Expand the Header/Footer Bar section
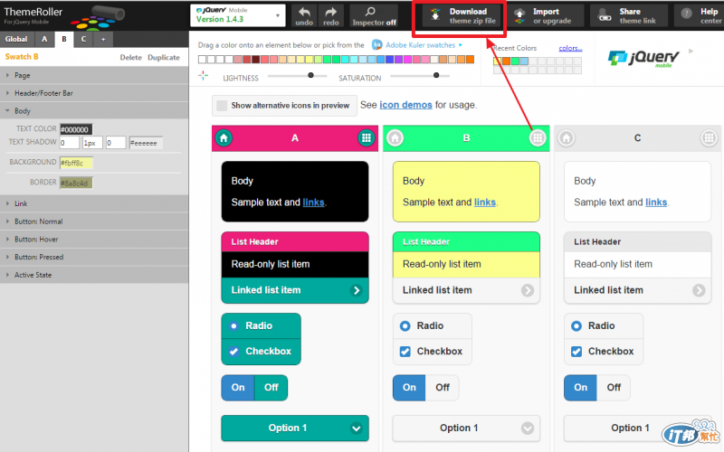Viewport: 724px width, 452px height. 94,93
